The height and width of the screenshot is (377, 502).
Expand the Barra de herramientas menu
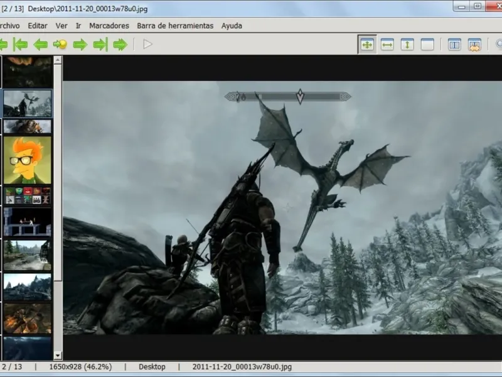point(175,26)
